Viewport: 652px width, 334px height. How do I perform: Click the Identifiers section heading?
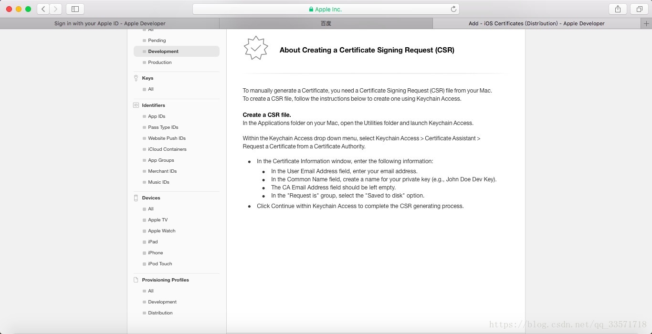153,105
